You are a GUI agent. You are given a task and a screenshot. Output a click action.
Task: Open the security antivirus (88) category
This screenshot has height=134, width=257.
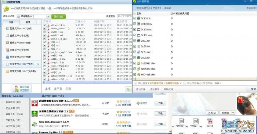pyautogui.click(x=13, y=108)
